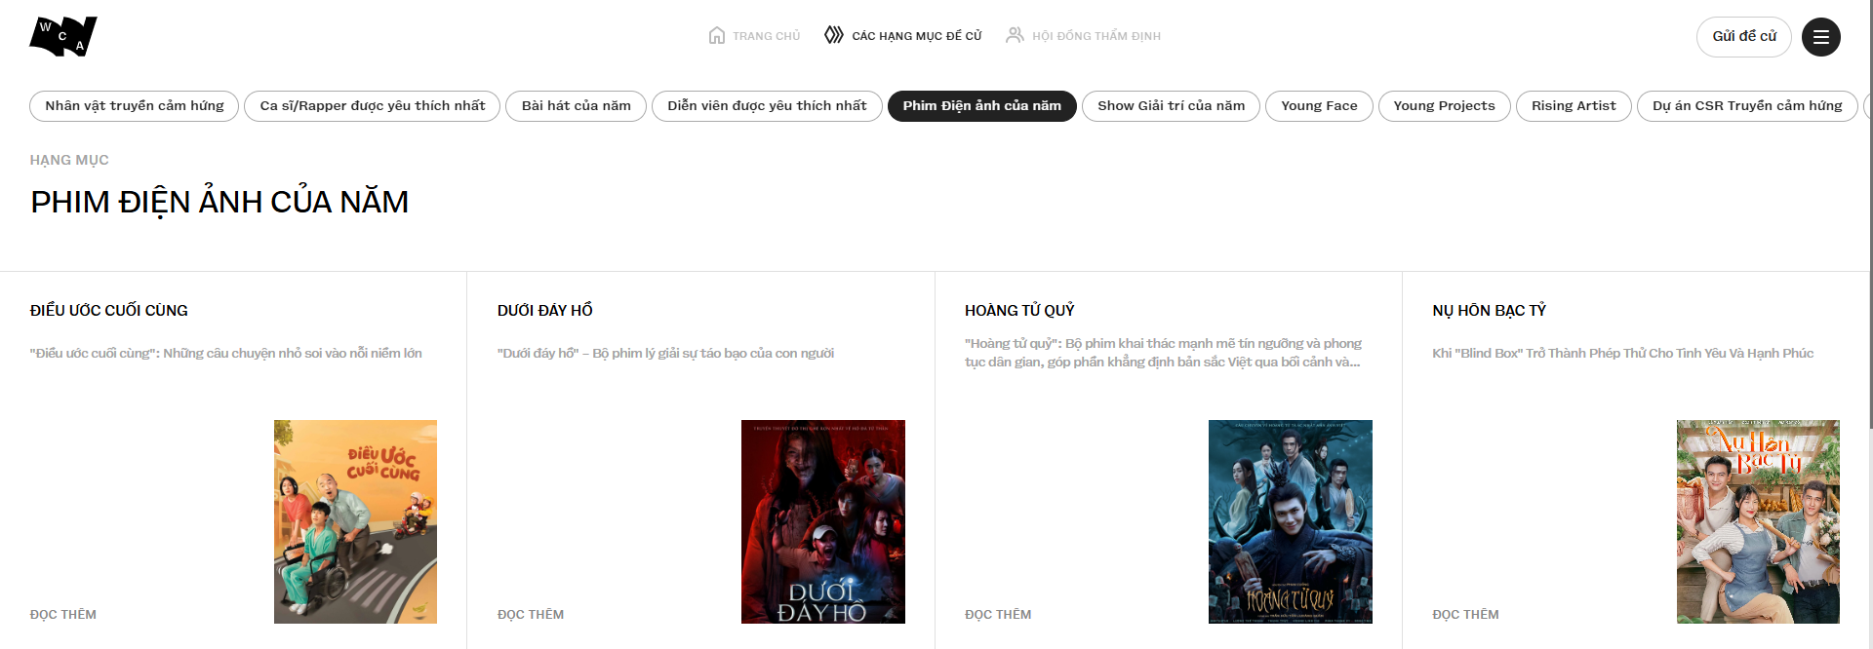Open Nhân vật truyền cảm hứng category
The image size is (1873, 649).
pos(135,106)
